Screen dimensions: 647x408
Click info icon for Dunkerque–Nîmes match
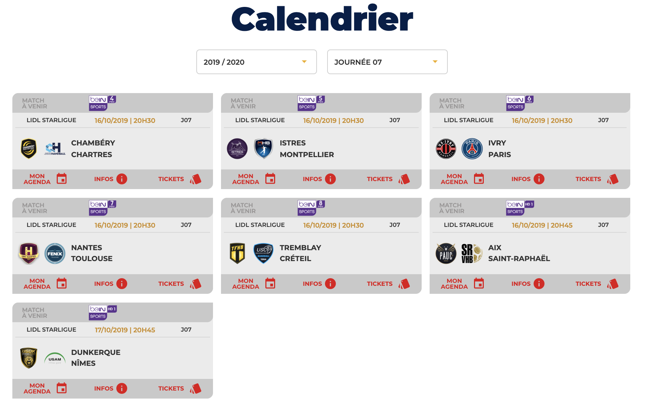coord(122,388)
